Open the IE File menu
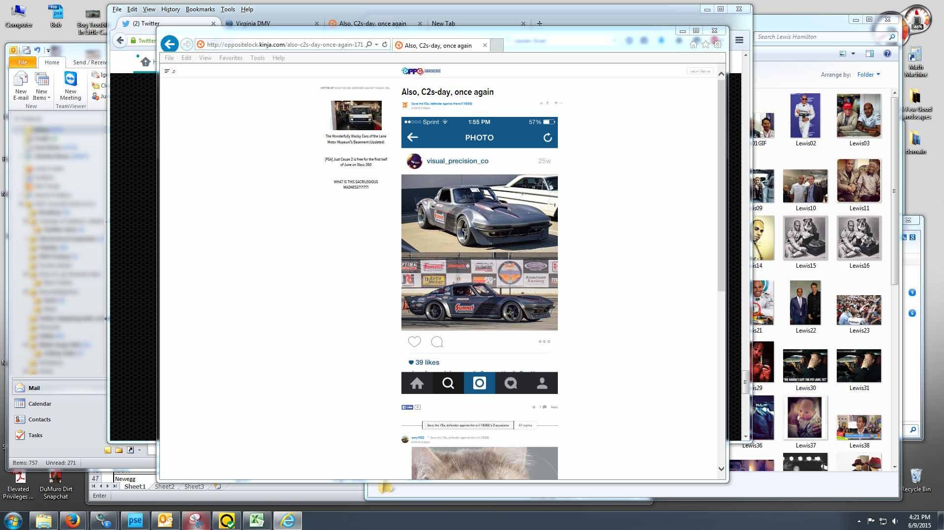 pyautogui.click(x=169, y=58)
